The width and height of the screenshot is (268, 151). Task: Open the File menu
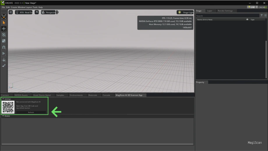(x=3, y=7)
